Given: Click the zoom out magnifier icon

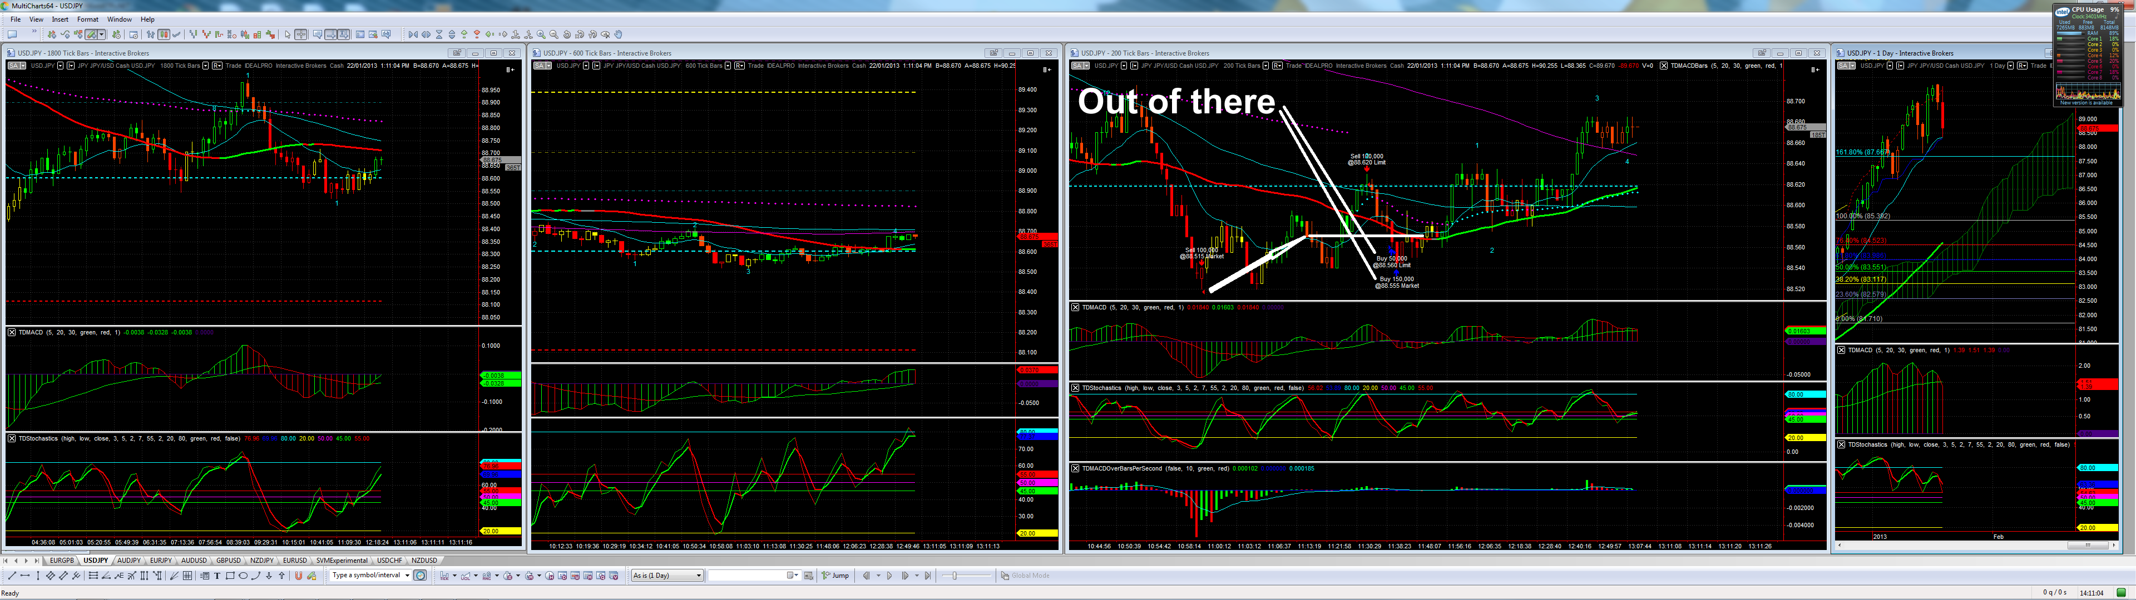Looking at the screenshot, I should pos(554,35).
